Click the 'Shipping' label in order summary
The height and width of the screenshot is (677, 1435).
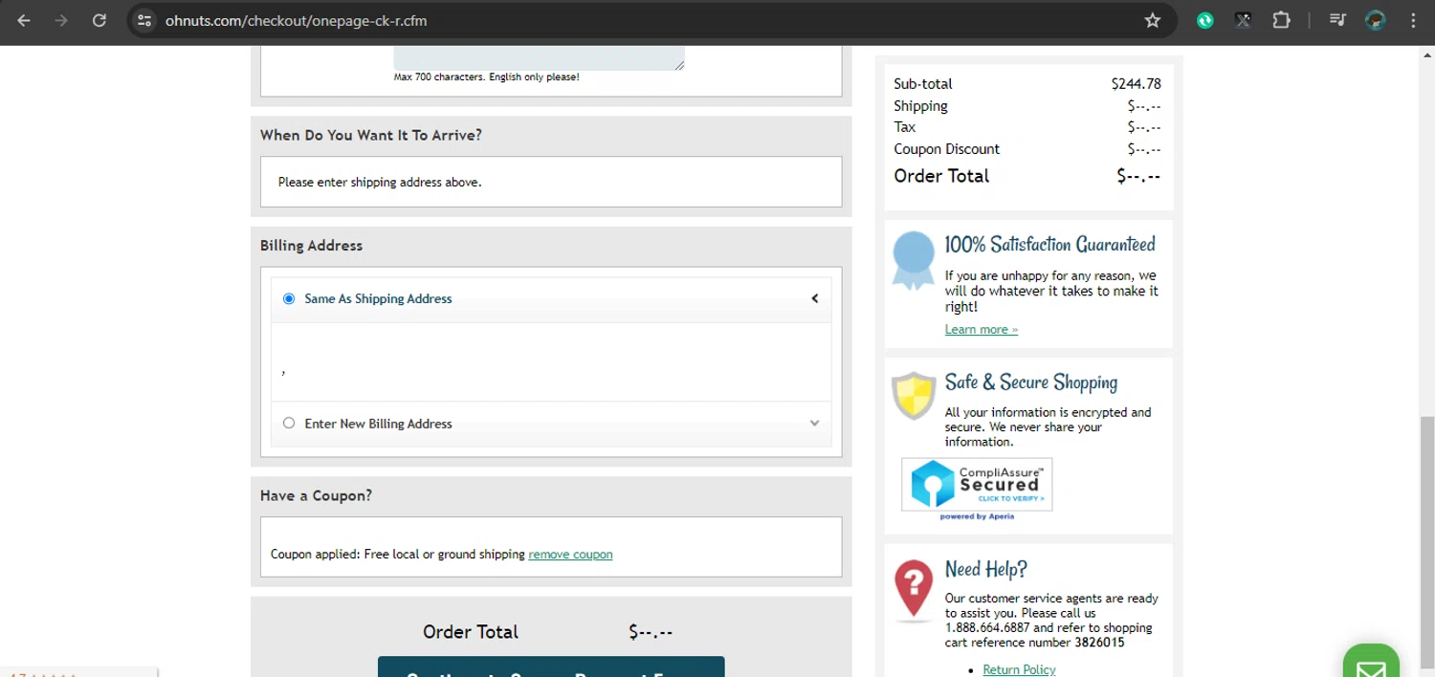click(x=920, y=106)
